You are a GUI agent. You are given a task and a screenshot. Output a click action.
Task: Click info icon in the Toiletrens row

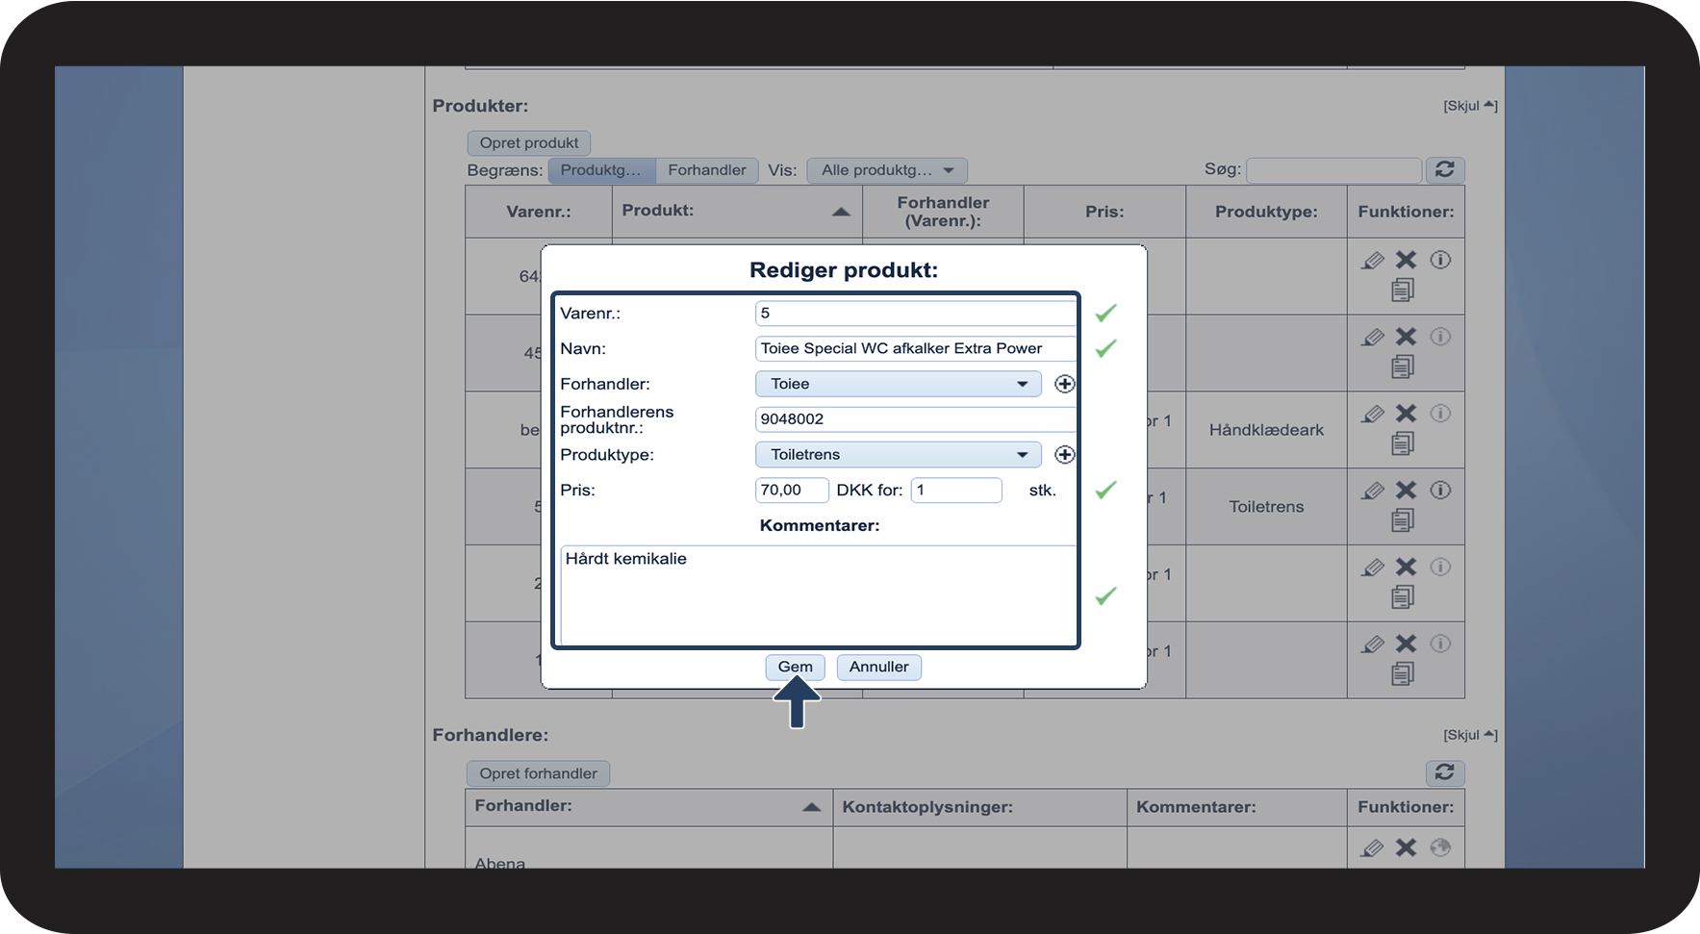tap(1440, 491)
